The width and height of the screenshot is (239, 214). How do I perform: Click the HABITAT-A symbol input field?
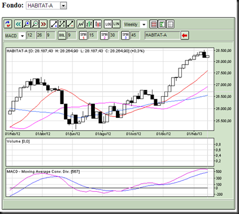(162, 35)
